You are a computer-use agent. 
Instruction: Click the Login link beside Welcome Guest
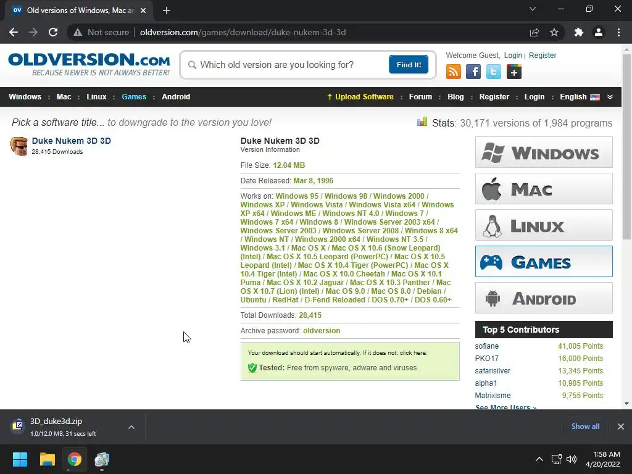coord(513,55)
